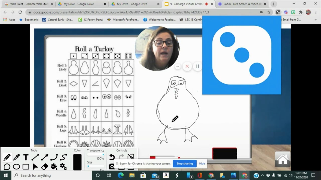Click Stop sharing button
The width and height of the screenshot is (321, 180).
coord(185,163)
